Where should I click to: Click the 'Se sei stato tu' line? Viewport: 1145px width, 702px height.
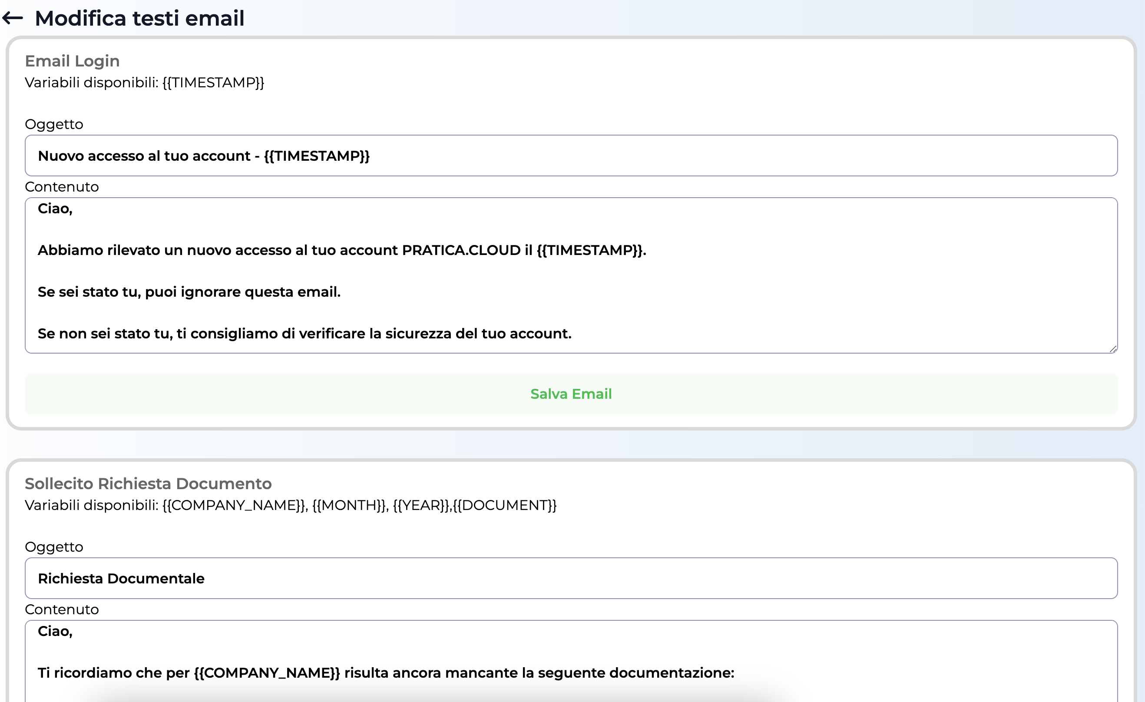point(189,292)
